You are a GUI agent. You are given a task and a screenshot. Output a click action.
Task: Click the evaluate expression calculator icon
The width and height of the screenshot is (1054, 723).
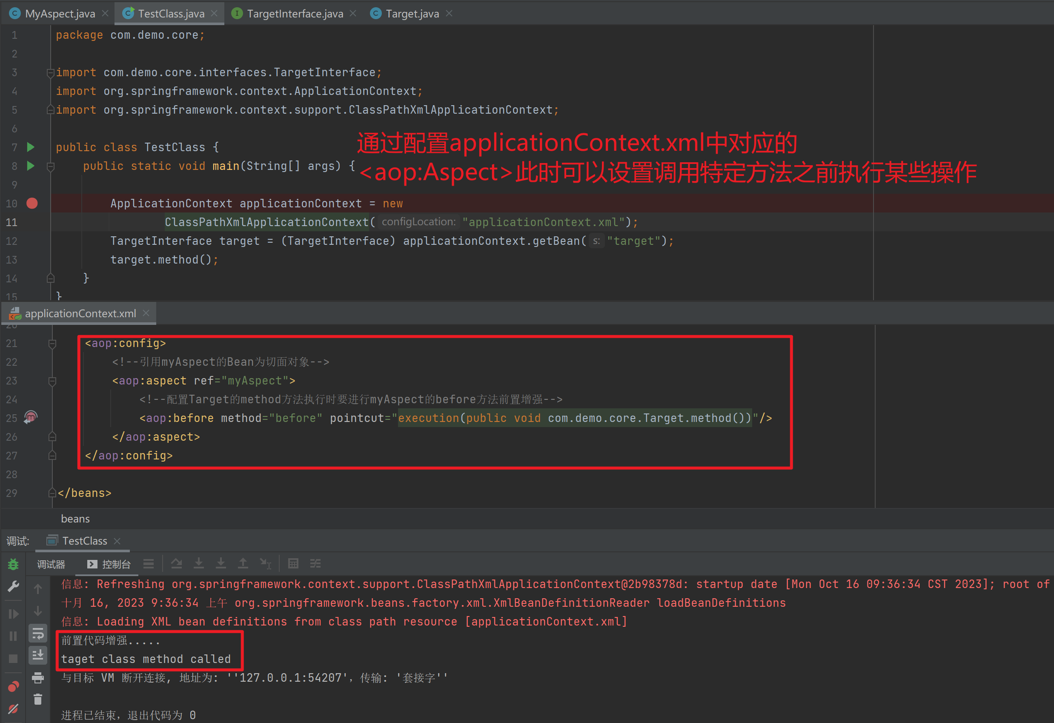(x=293, y=563)
